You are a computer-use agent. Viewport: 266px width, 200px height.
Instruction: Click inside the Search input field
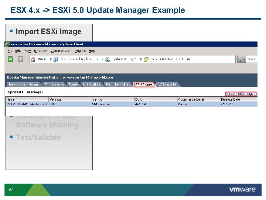click(x=252, y=59)
